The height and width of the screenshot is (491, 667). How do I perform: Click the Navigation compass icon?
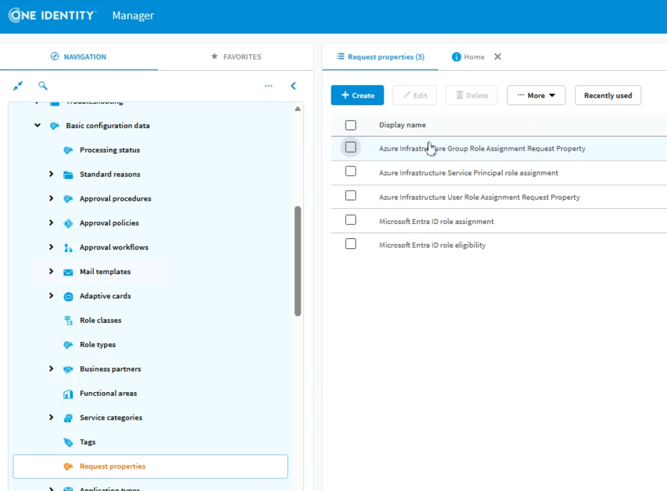tap(54, 56)
